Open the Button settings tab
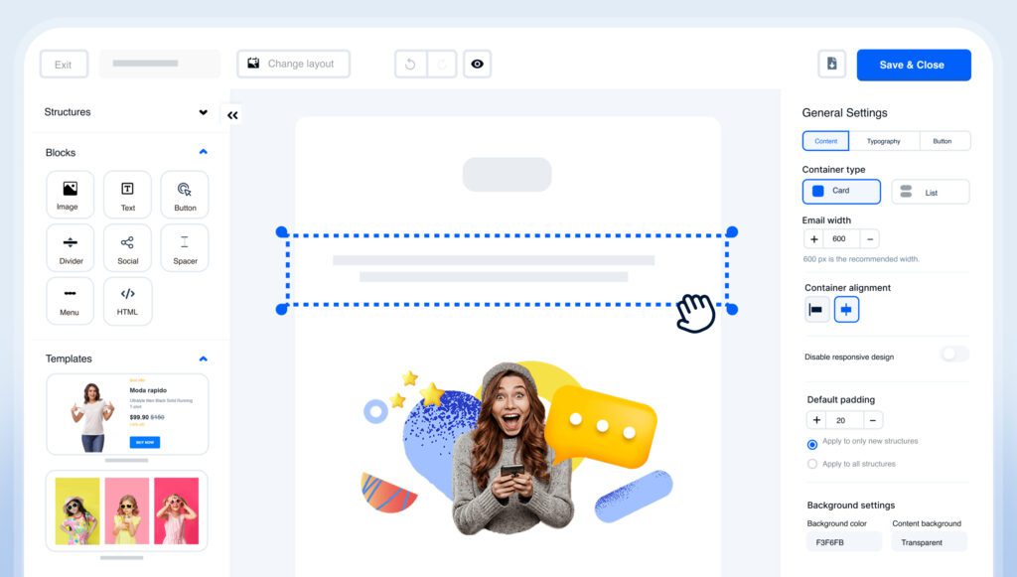This screenshot has width=1017, height=577. coord(943,141)
